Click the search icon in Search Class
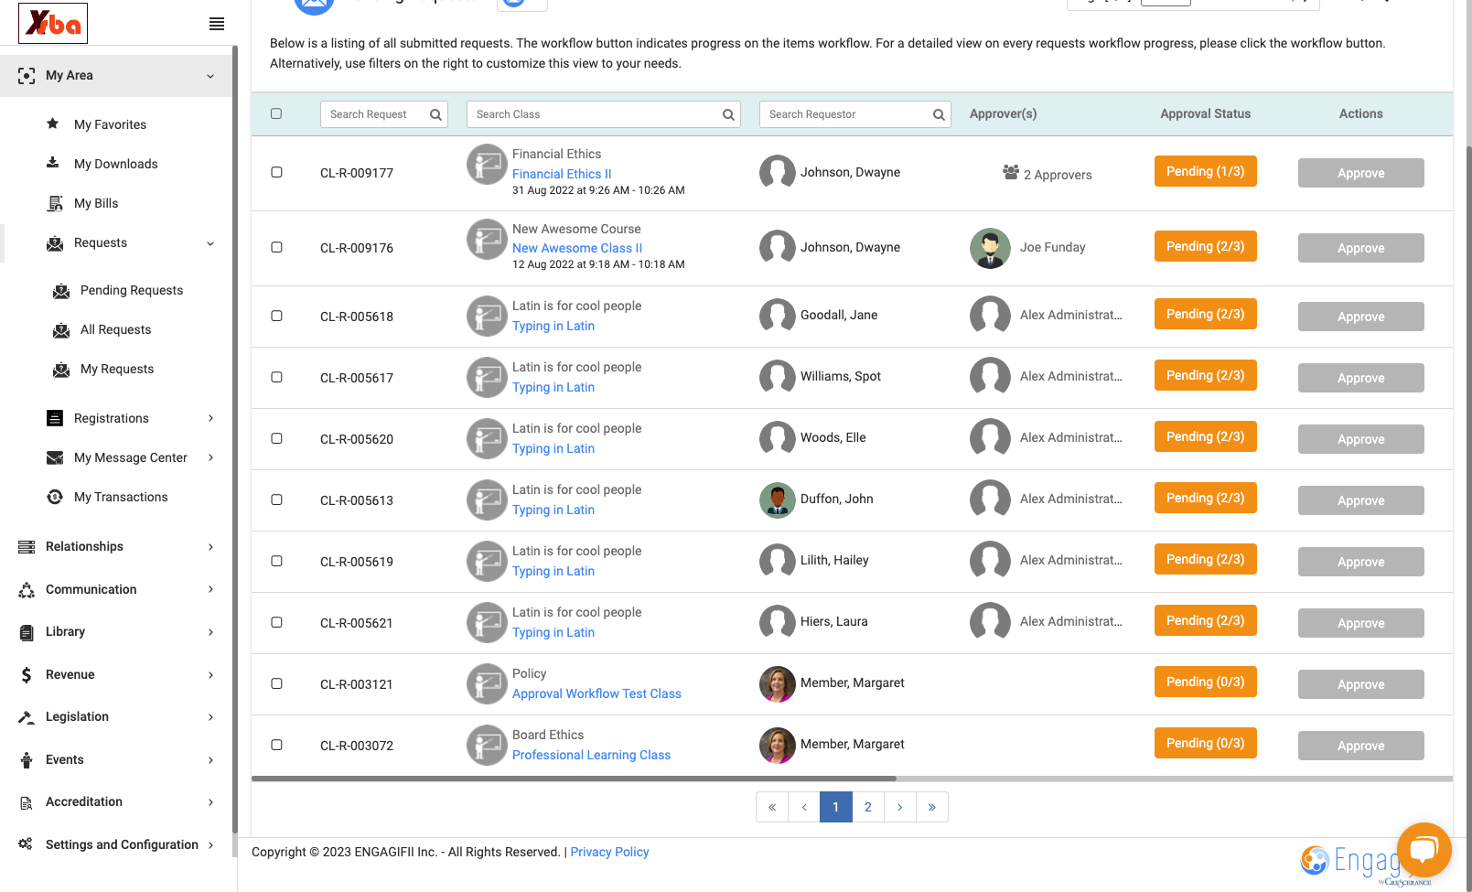Image resolution: width=1472 pixels, height=892 pixels. point(728,114)
